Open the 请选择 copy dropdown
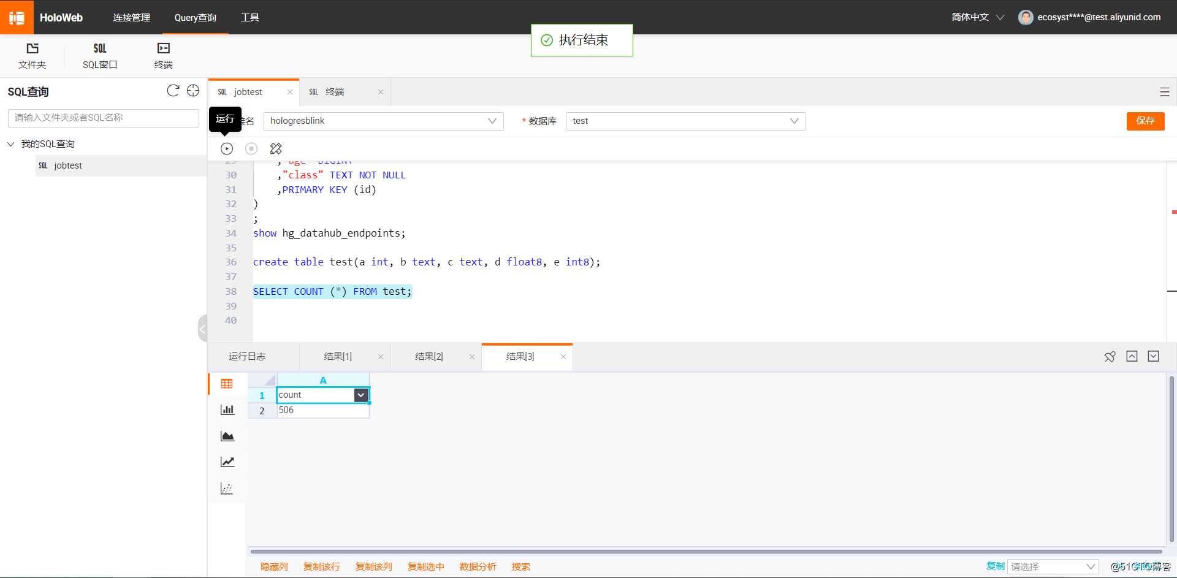This screenshot has height=578, width=1177. point(1053,566)
